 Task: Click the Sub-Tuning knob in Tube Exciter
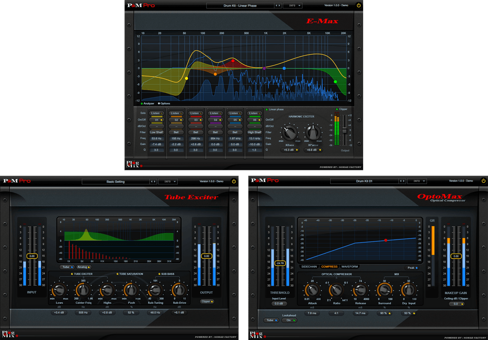coord(155,290)
